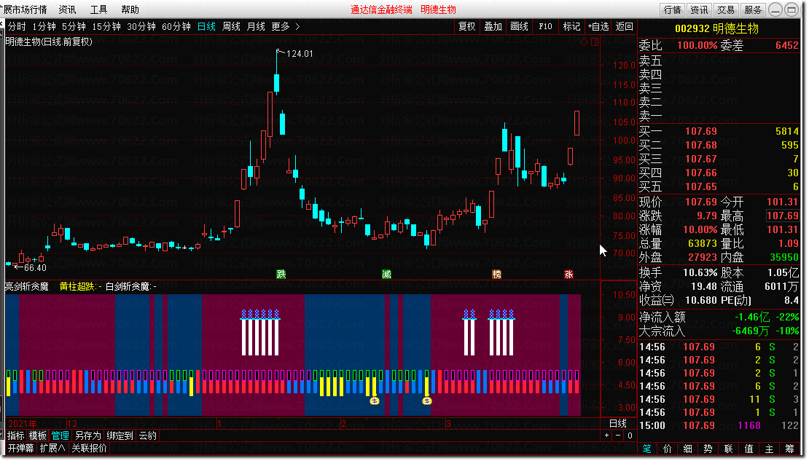This screenshot has width=809, height=461.
Task: Click 关联报价 linked quotes
Action: tap(89, 448)
